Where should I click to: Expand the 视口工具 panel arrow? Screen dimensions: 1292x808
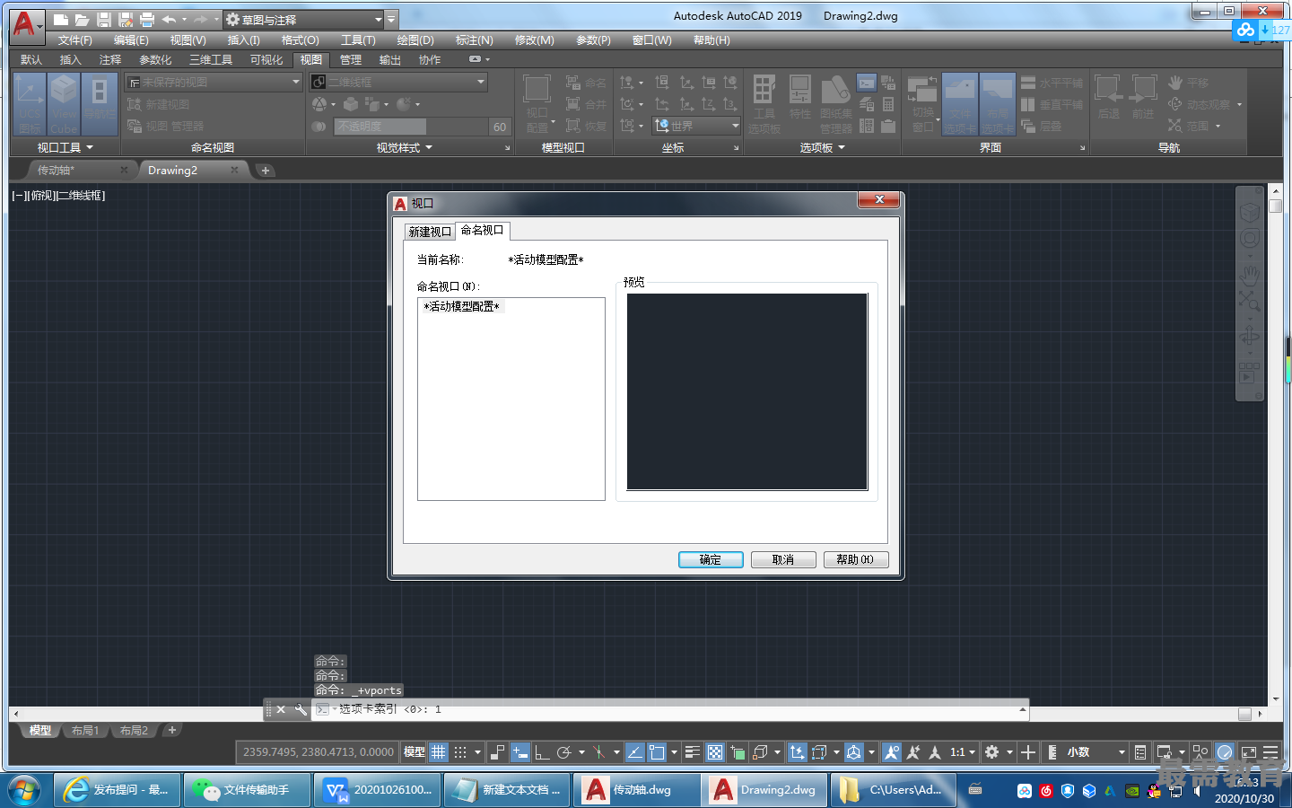90,147
